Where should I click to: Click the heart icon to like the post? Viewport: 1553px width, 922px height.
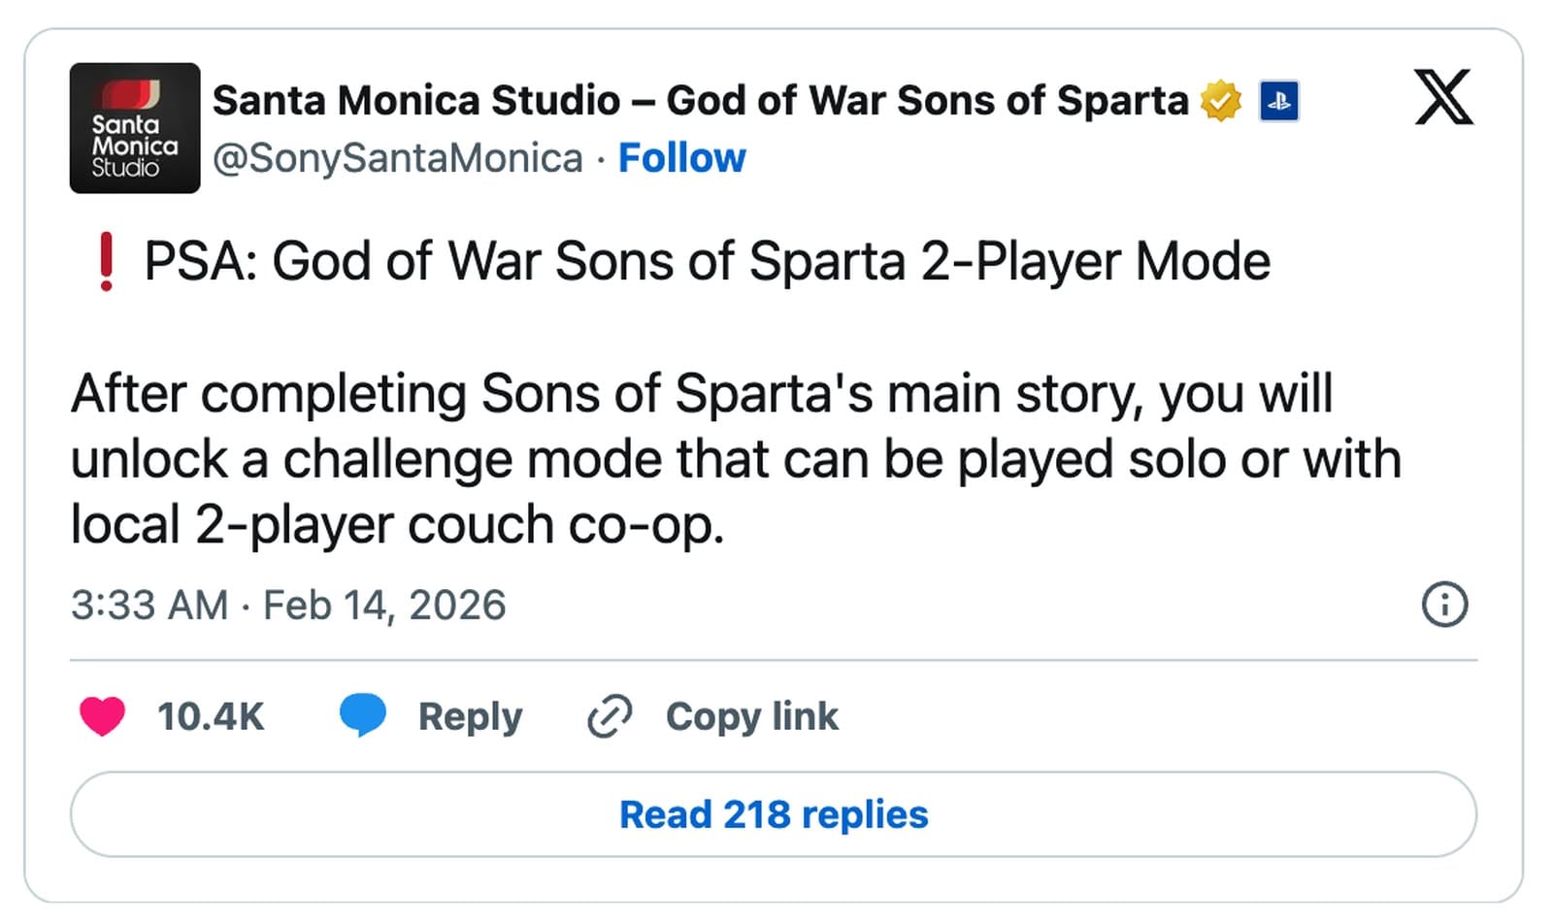click(x=103, y=716)
